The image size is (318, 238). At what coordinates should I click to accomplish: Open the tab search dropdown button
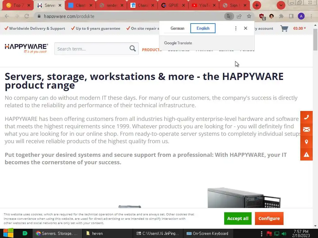click(281, 6)
